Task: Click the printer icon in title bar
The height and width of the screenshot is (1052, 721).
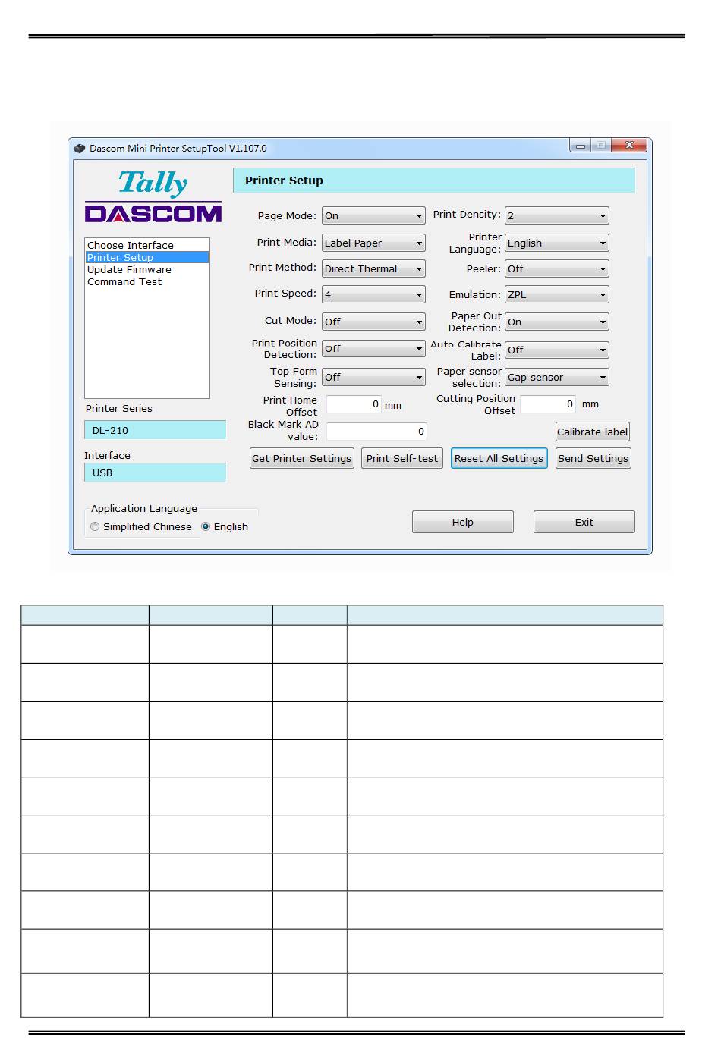Action: click(x=80, y=149)
